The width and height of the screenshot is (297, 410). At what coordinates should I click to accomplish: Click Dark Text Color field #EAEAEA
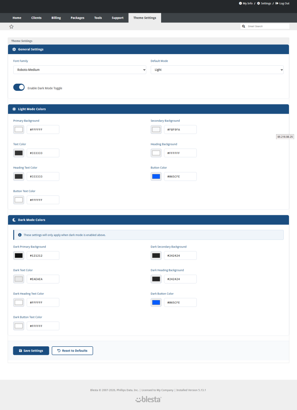click(43, 279)
